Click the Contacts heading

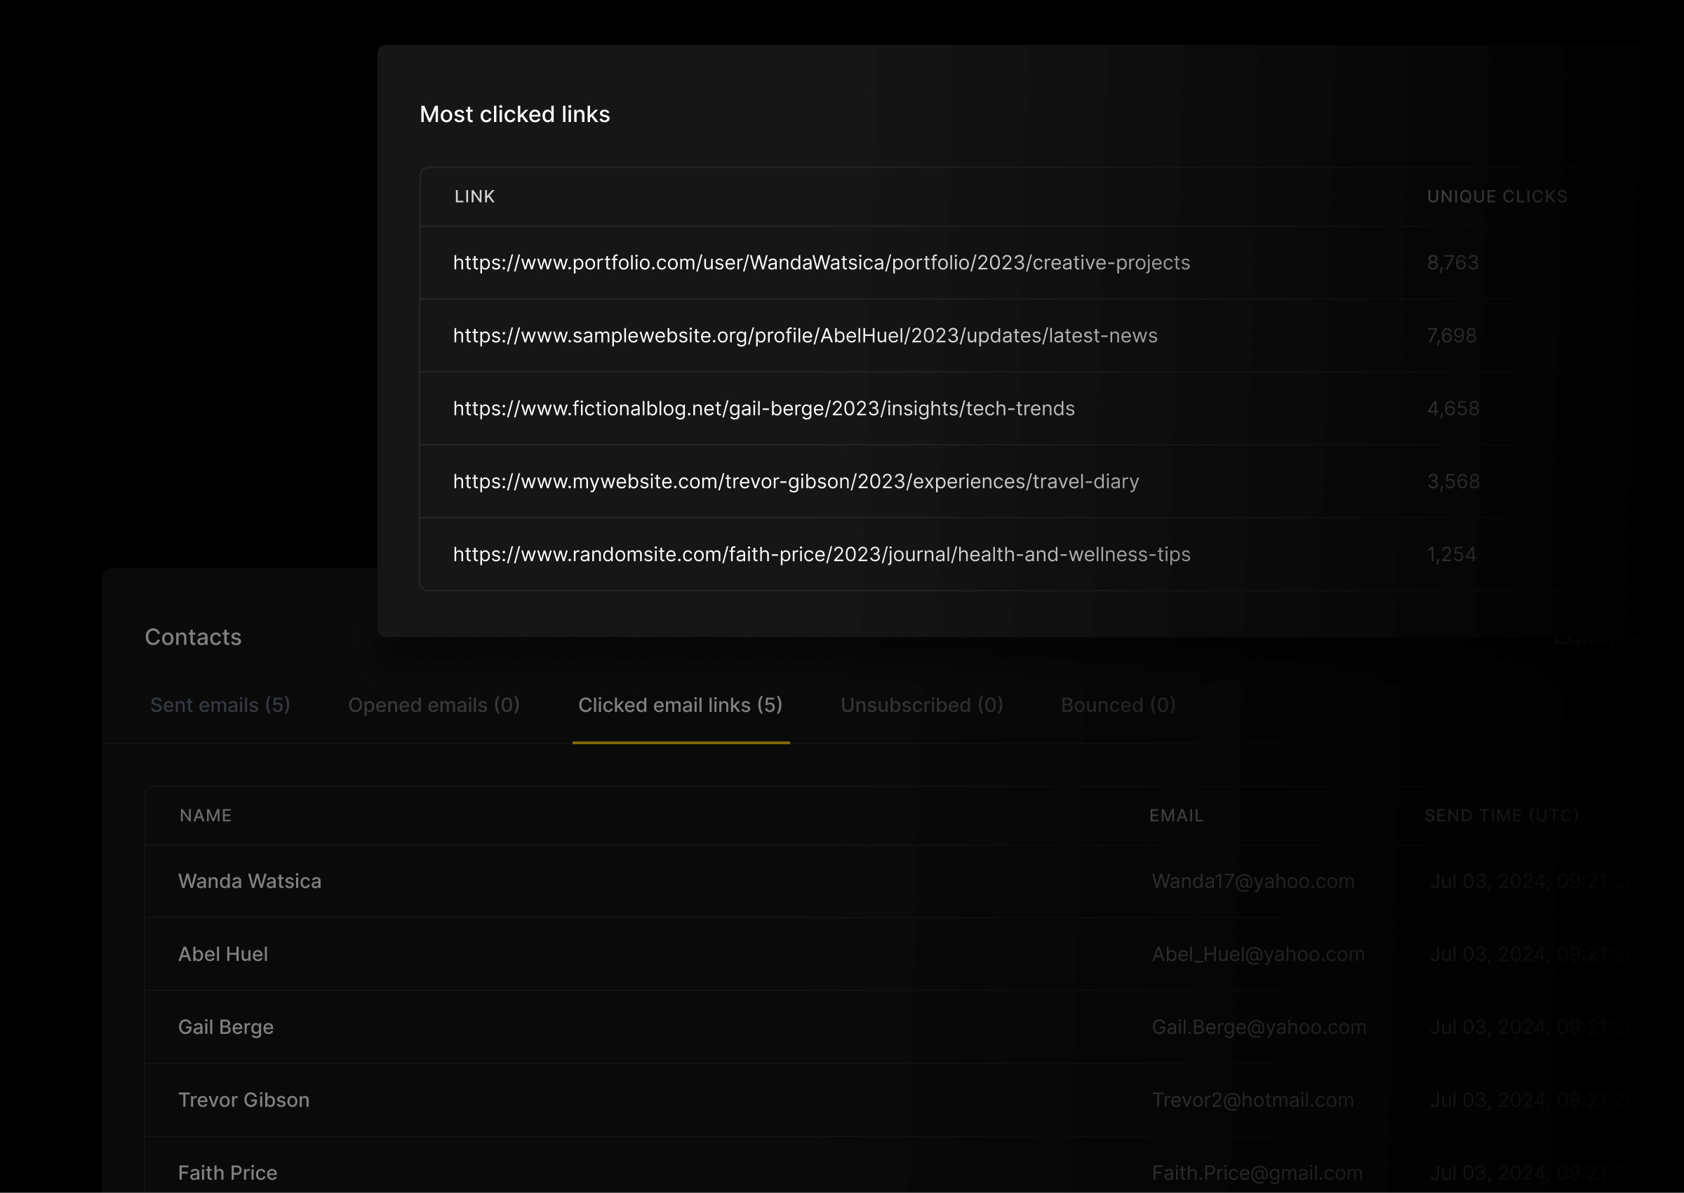pyautogui.click(x=193, y=637)
